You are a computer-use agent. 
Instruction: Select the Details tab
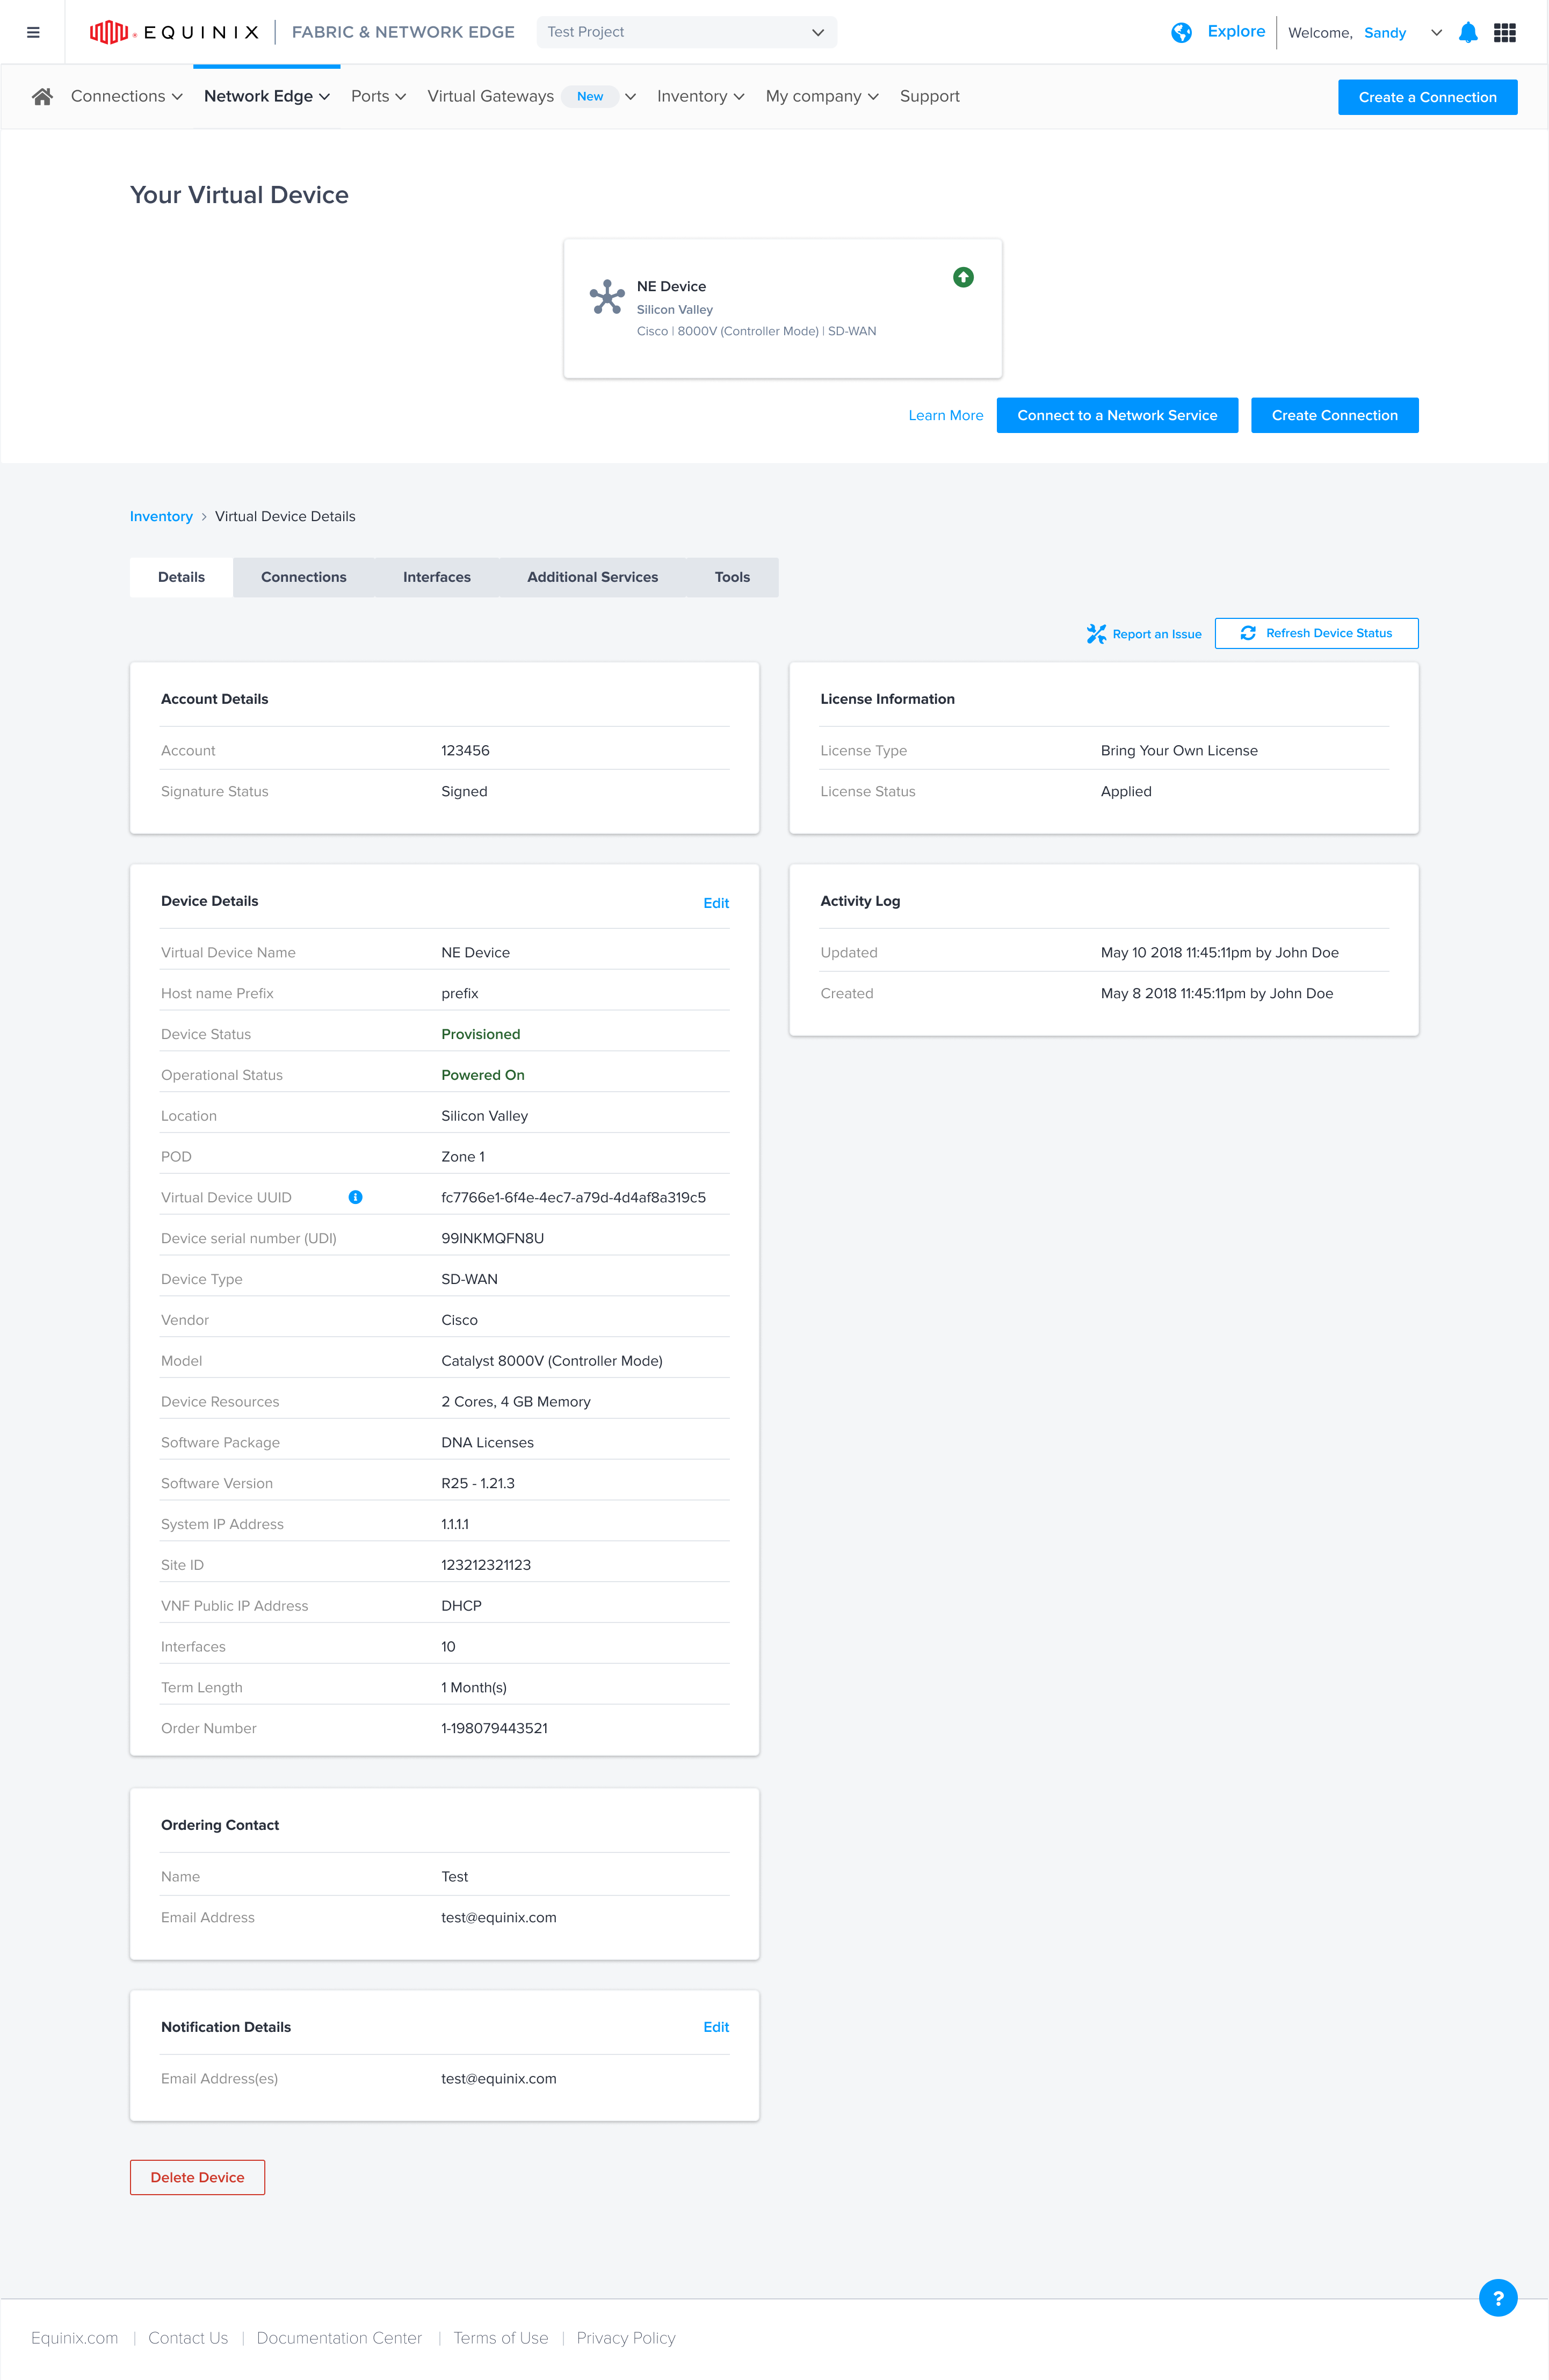point(181,577)
